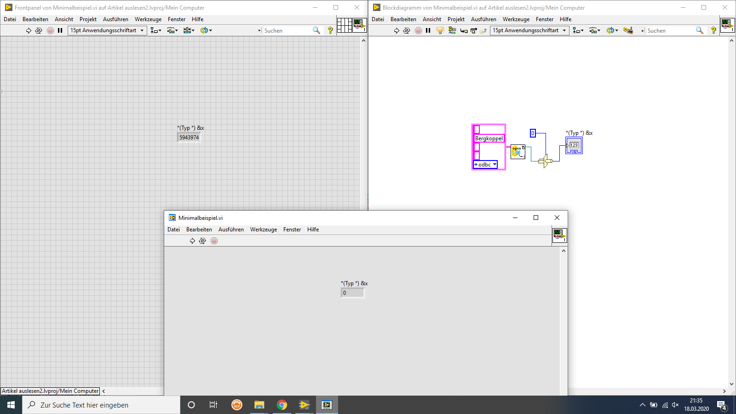The image size is (736, 414).
Task: Open File Explorer from the taskbar
Action: pos(259,405)
